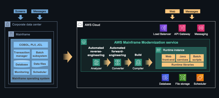Select the Runtime libraries bar
This screenshot has height=98, width=219.
(x=183, y=65)
